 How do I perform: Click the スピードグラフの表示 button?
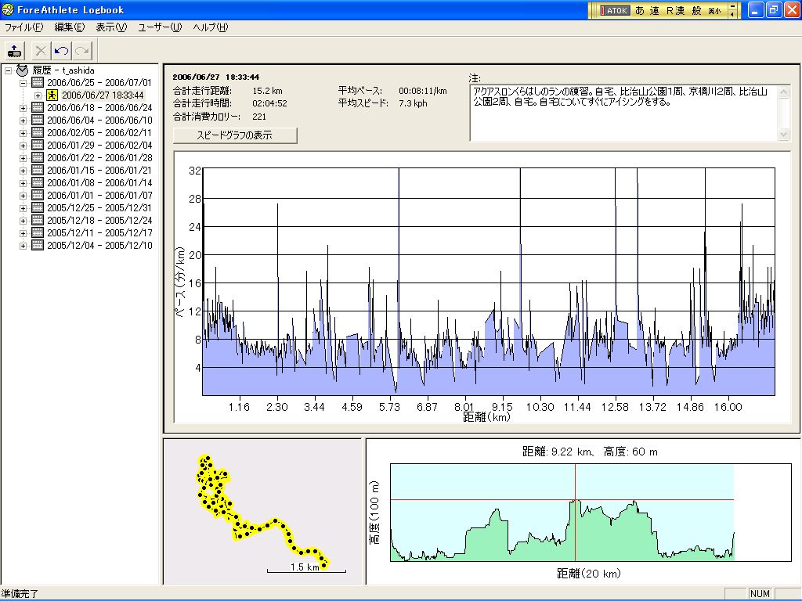(x=235, y=135)
